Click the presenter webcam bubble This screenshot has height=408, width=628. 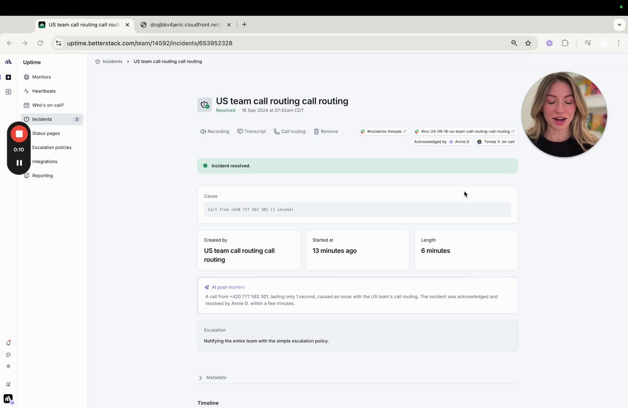(564, 115)
